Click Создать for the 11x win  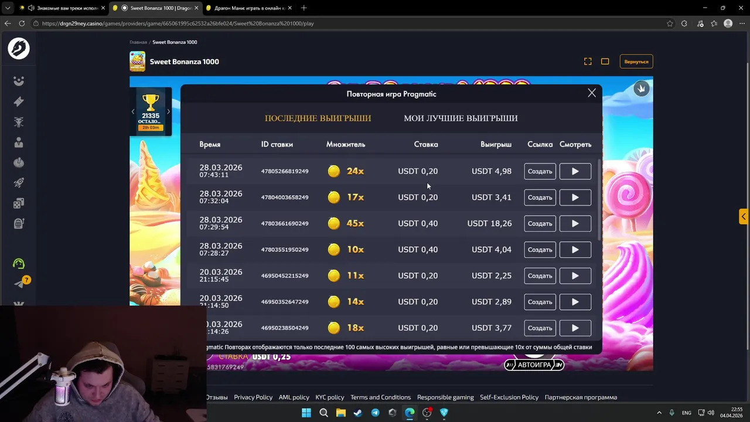click(x=540, y=275)
